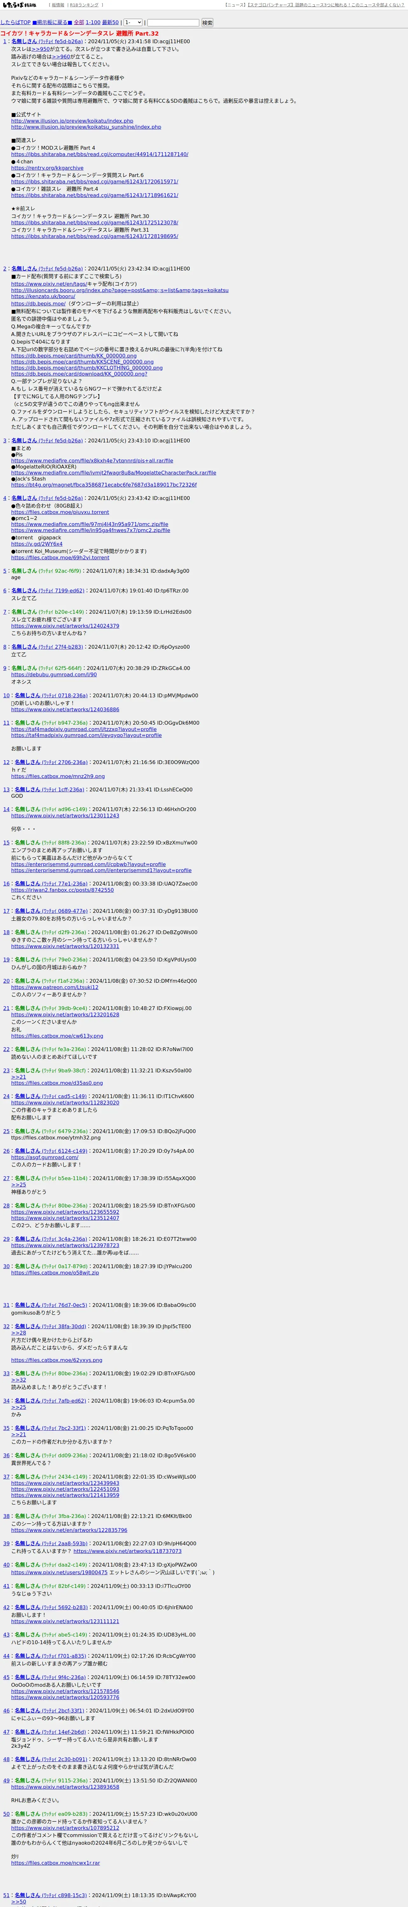Viewport: 408px width, 1907px height.
Task: Open the artworks/123655592 link
Action: click(65, 1213)
